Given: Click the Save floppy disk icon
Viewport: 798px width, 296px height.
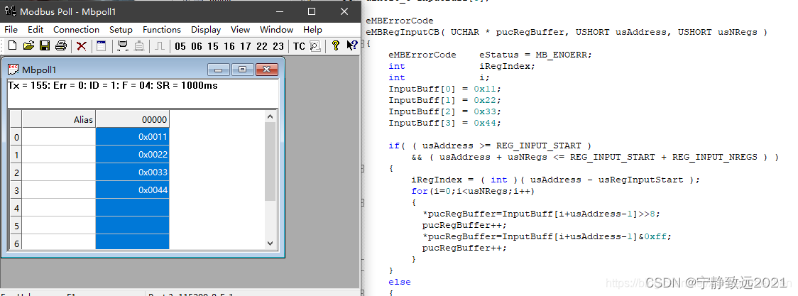Looking at the screenshot, I should (x=45, y=45).
